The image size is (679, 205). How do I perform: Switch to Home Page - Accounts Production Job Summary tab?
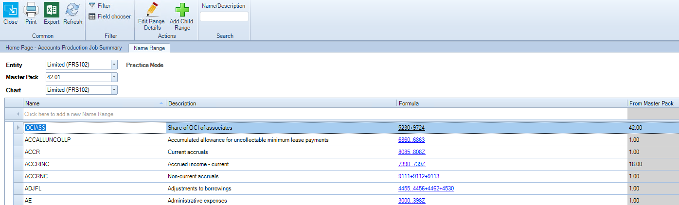coord(64,48)
